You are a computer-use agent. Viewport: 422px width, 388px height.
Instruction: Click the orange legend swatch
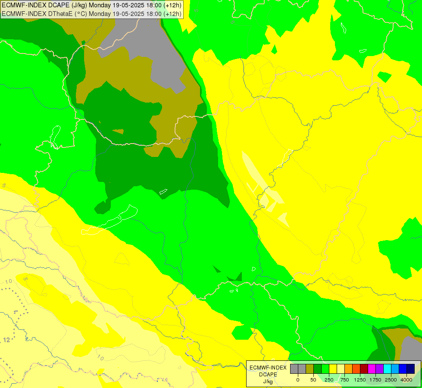click(x=349, y=369)
